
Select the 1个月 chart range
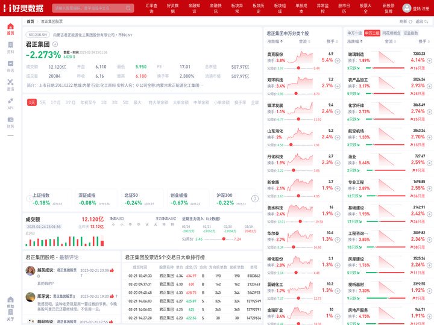click(x=55, y=102)
